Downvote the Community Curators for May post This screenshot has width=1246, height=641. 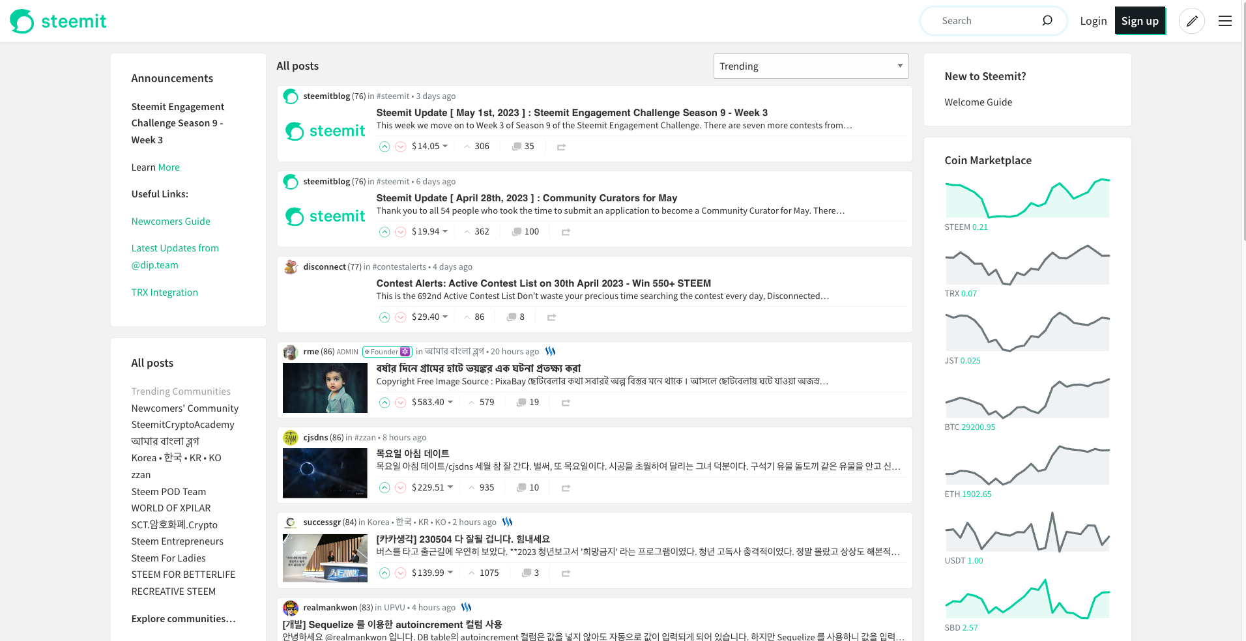pyautogui.click(x=401, y=232)
